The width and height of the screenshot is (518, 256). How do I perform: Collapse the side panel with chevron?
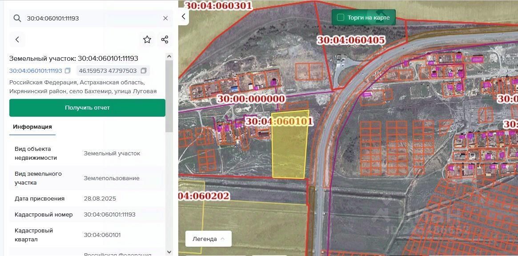pyautogui.click(x=183, y=16)
